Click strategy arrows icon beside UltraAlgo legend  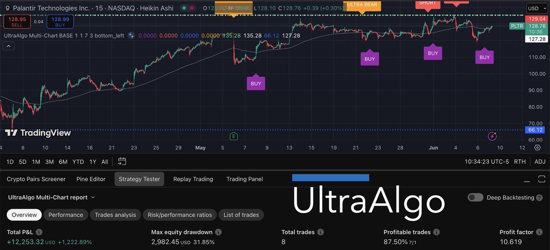pos(131,35)
